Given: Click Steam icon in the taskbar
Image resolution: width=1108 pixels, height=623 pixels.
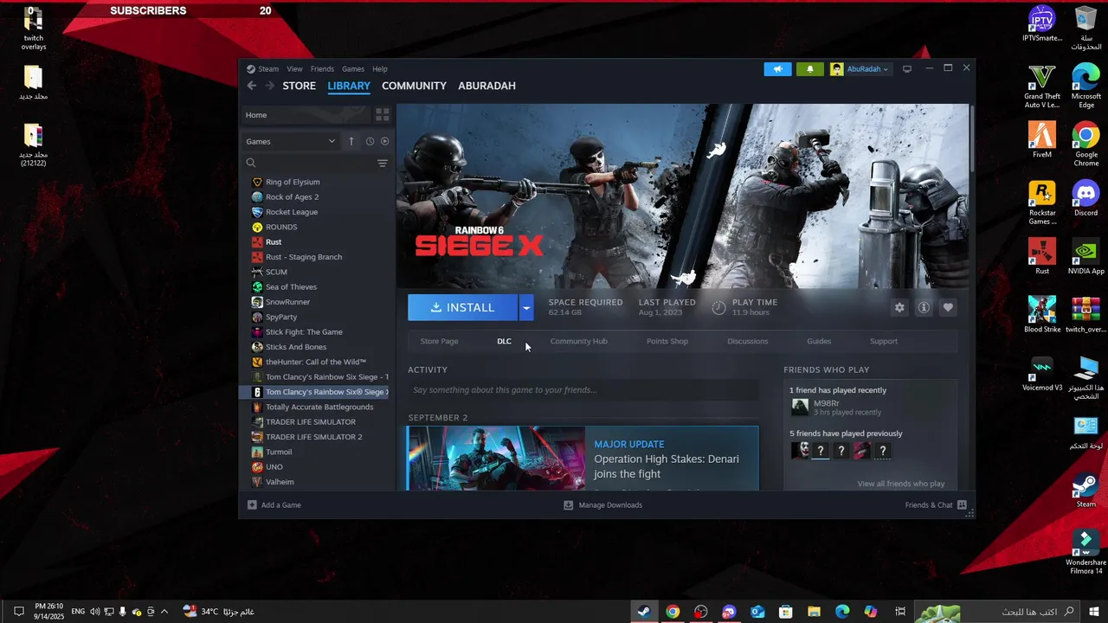Looking at the screenshot, I should (x=643, y=612).
